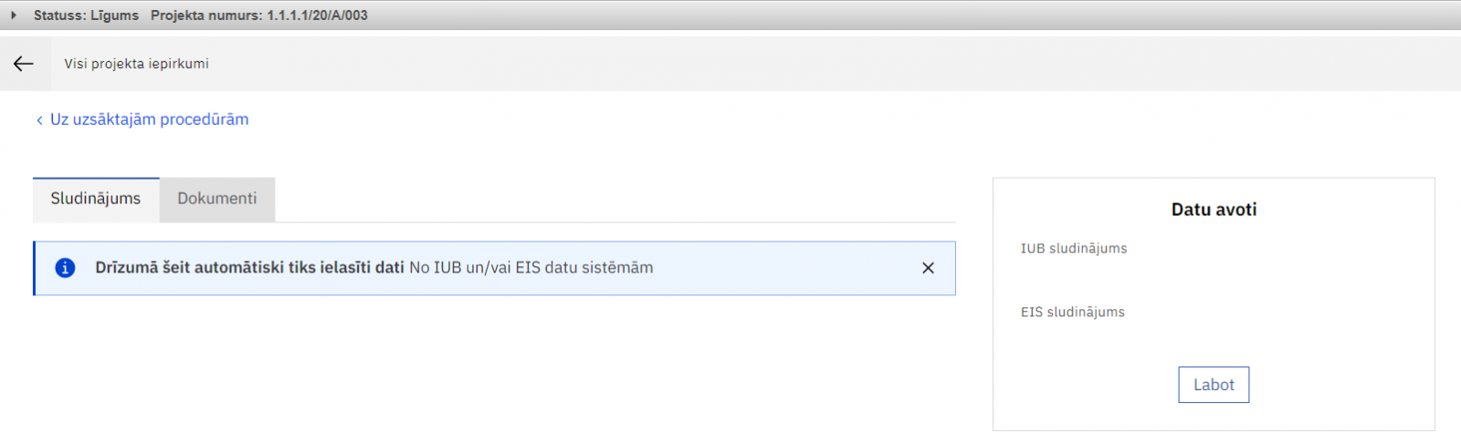Click the Visi projekta iepirkumi title

click(136, 64)
